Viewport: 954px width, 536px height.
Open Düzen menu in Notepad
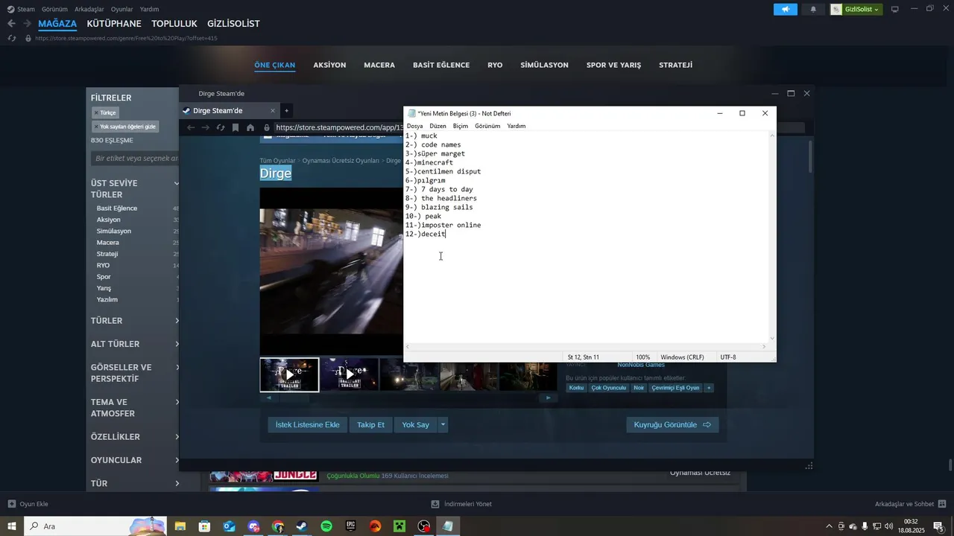point(437,127)
